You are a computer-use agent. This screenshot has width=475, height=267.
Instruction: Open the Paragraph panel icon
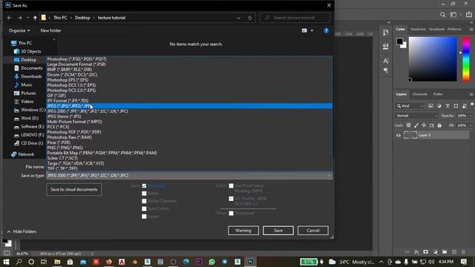386,70
